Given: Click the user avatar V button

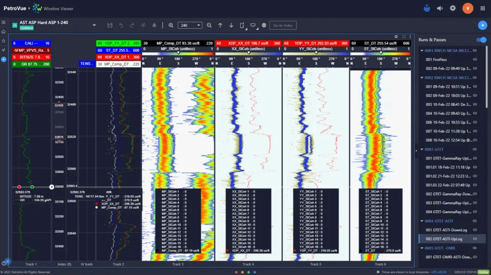Looking at the screenshot, I should (x=468, y=8).
